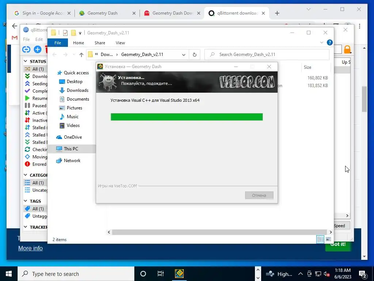Click the Size column header

click(x=308, y=67)
